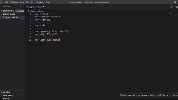This screenshot has height=100, width=178.
Task: Open digital_clock.py in the file tree
Action: coord(11,17)
